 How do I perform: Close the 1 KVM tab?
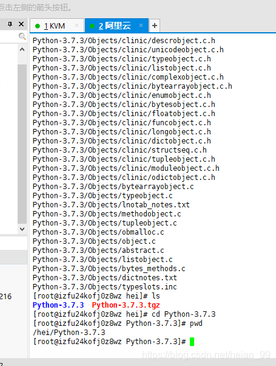coord(76,26)
